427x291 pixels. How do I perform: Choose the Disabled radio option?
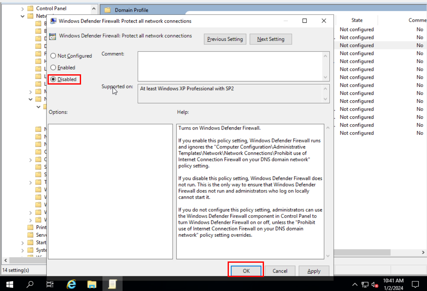click(x=53, y=80)
